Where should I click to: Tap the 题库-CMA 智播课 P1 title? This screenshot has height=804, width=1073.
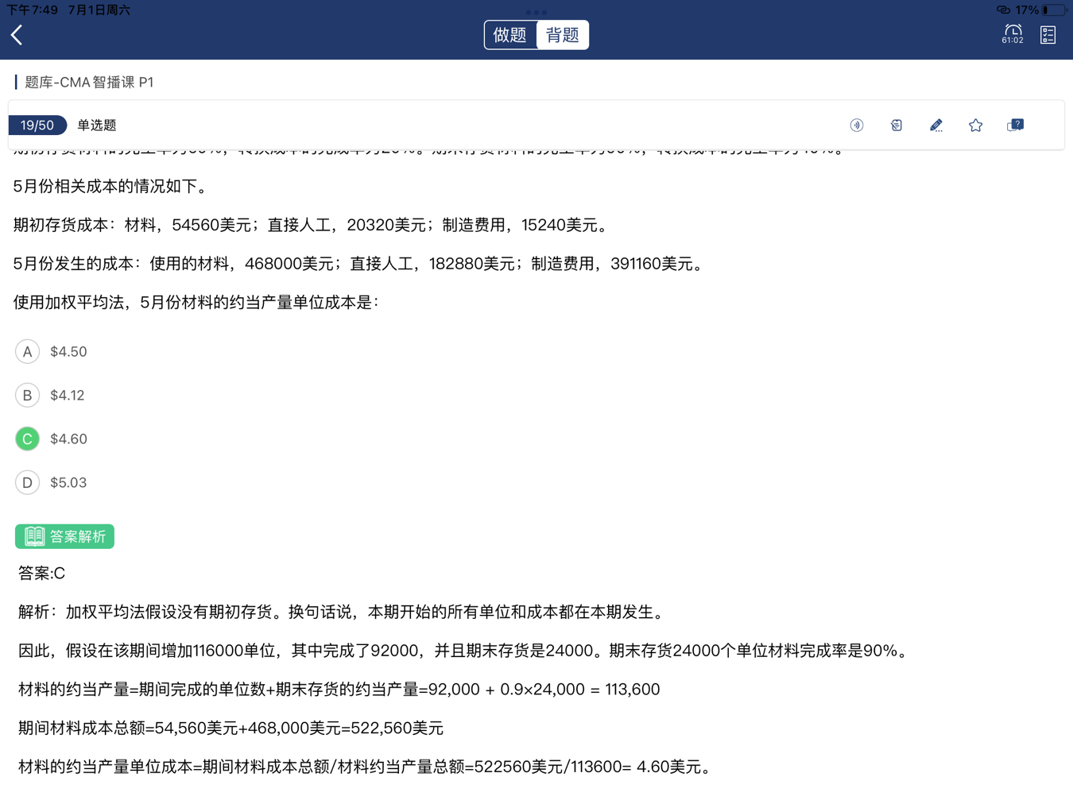(89, 83)
